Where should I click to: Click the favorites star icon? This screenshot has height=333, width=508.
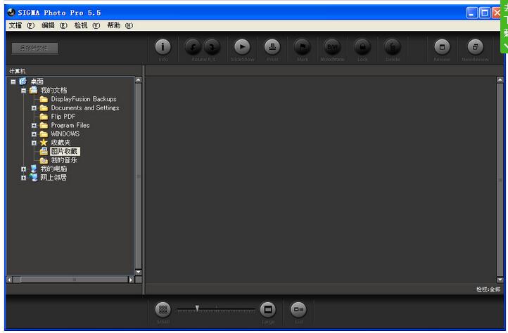point(44,143)
